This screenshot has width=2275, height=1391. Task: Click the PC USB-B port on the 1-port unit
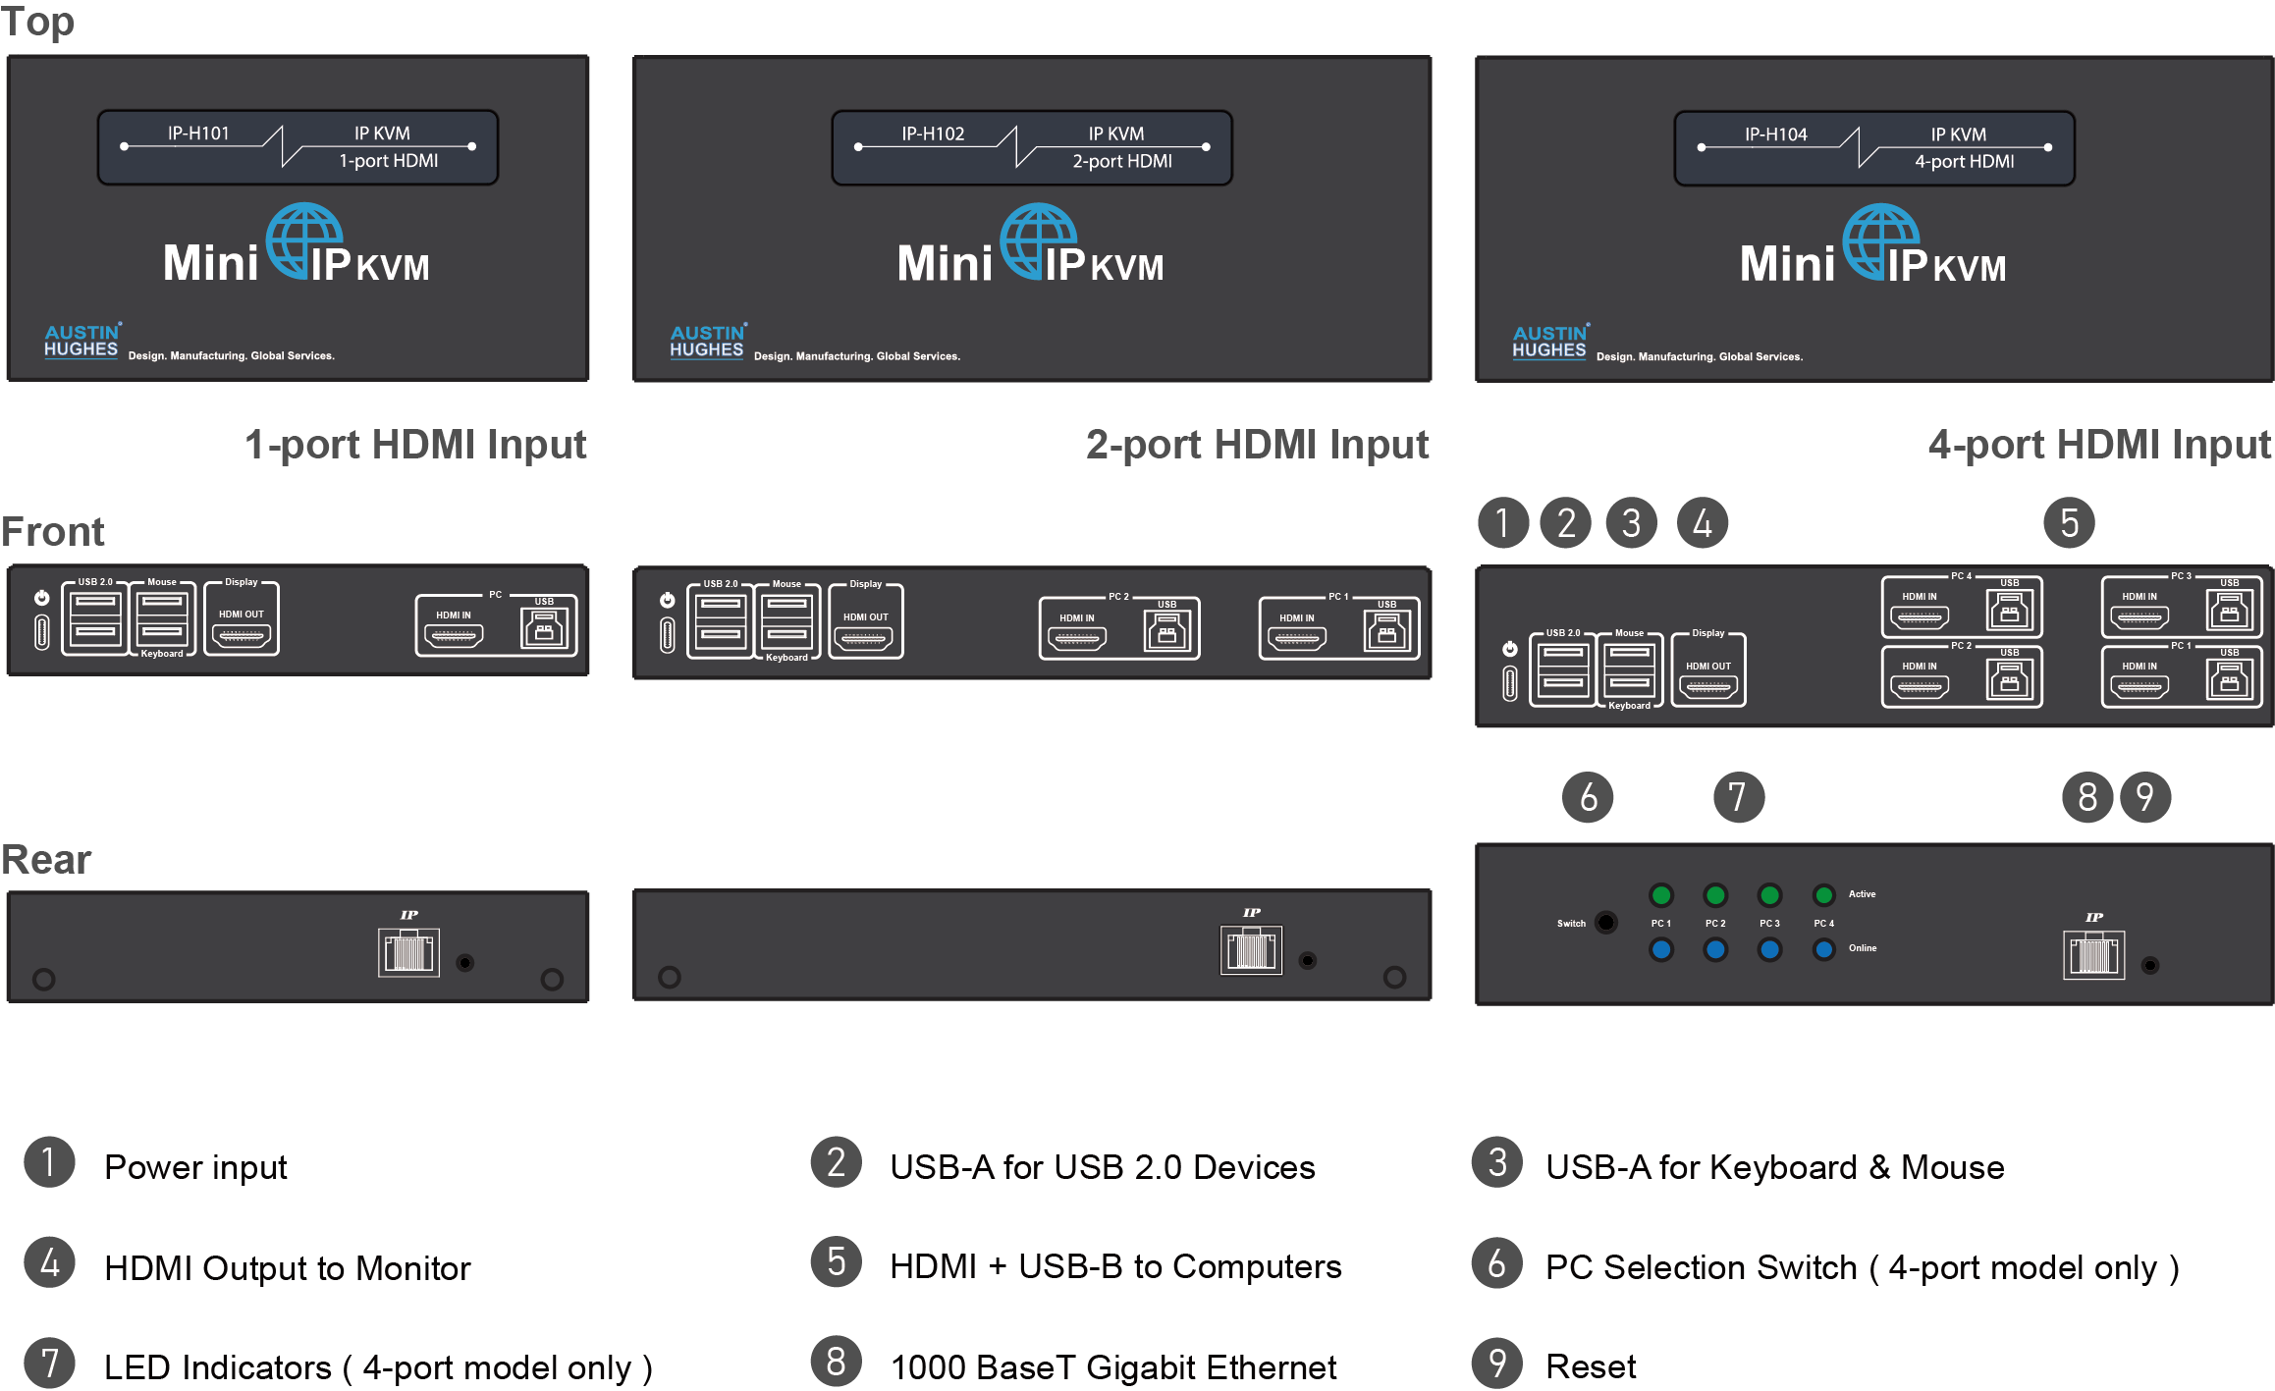pyautogui.click(x=544, y=626)
